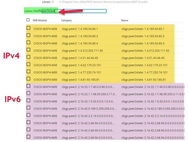
Task: Click category cell cbgp peer2: 1.4.81.93.185.81
Action: tap(81, 80)
